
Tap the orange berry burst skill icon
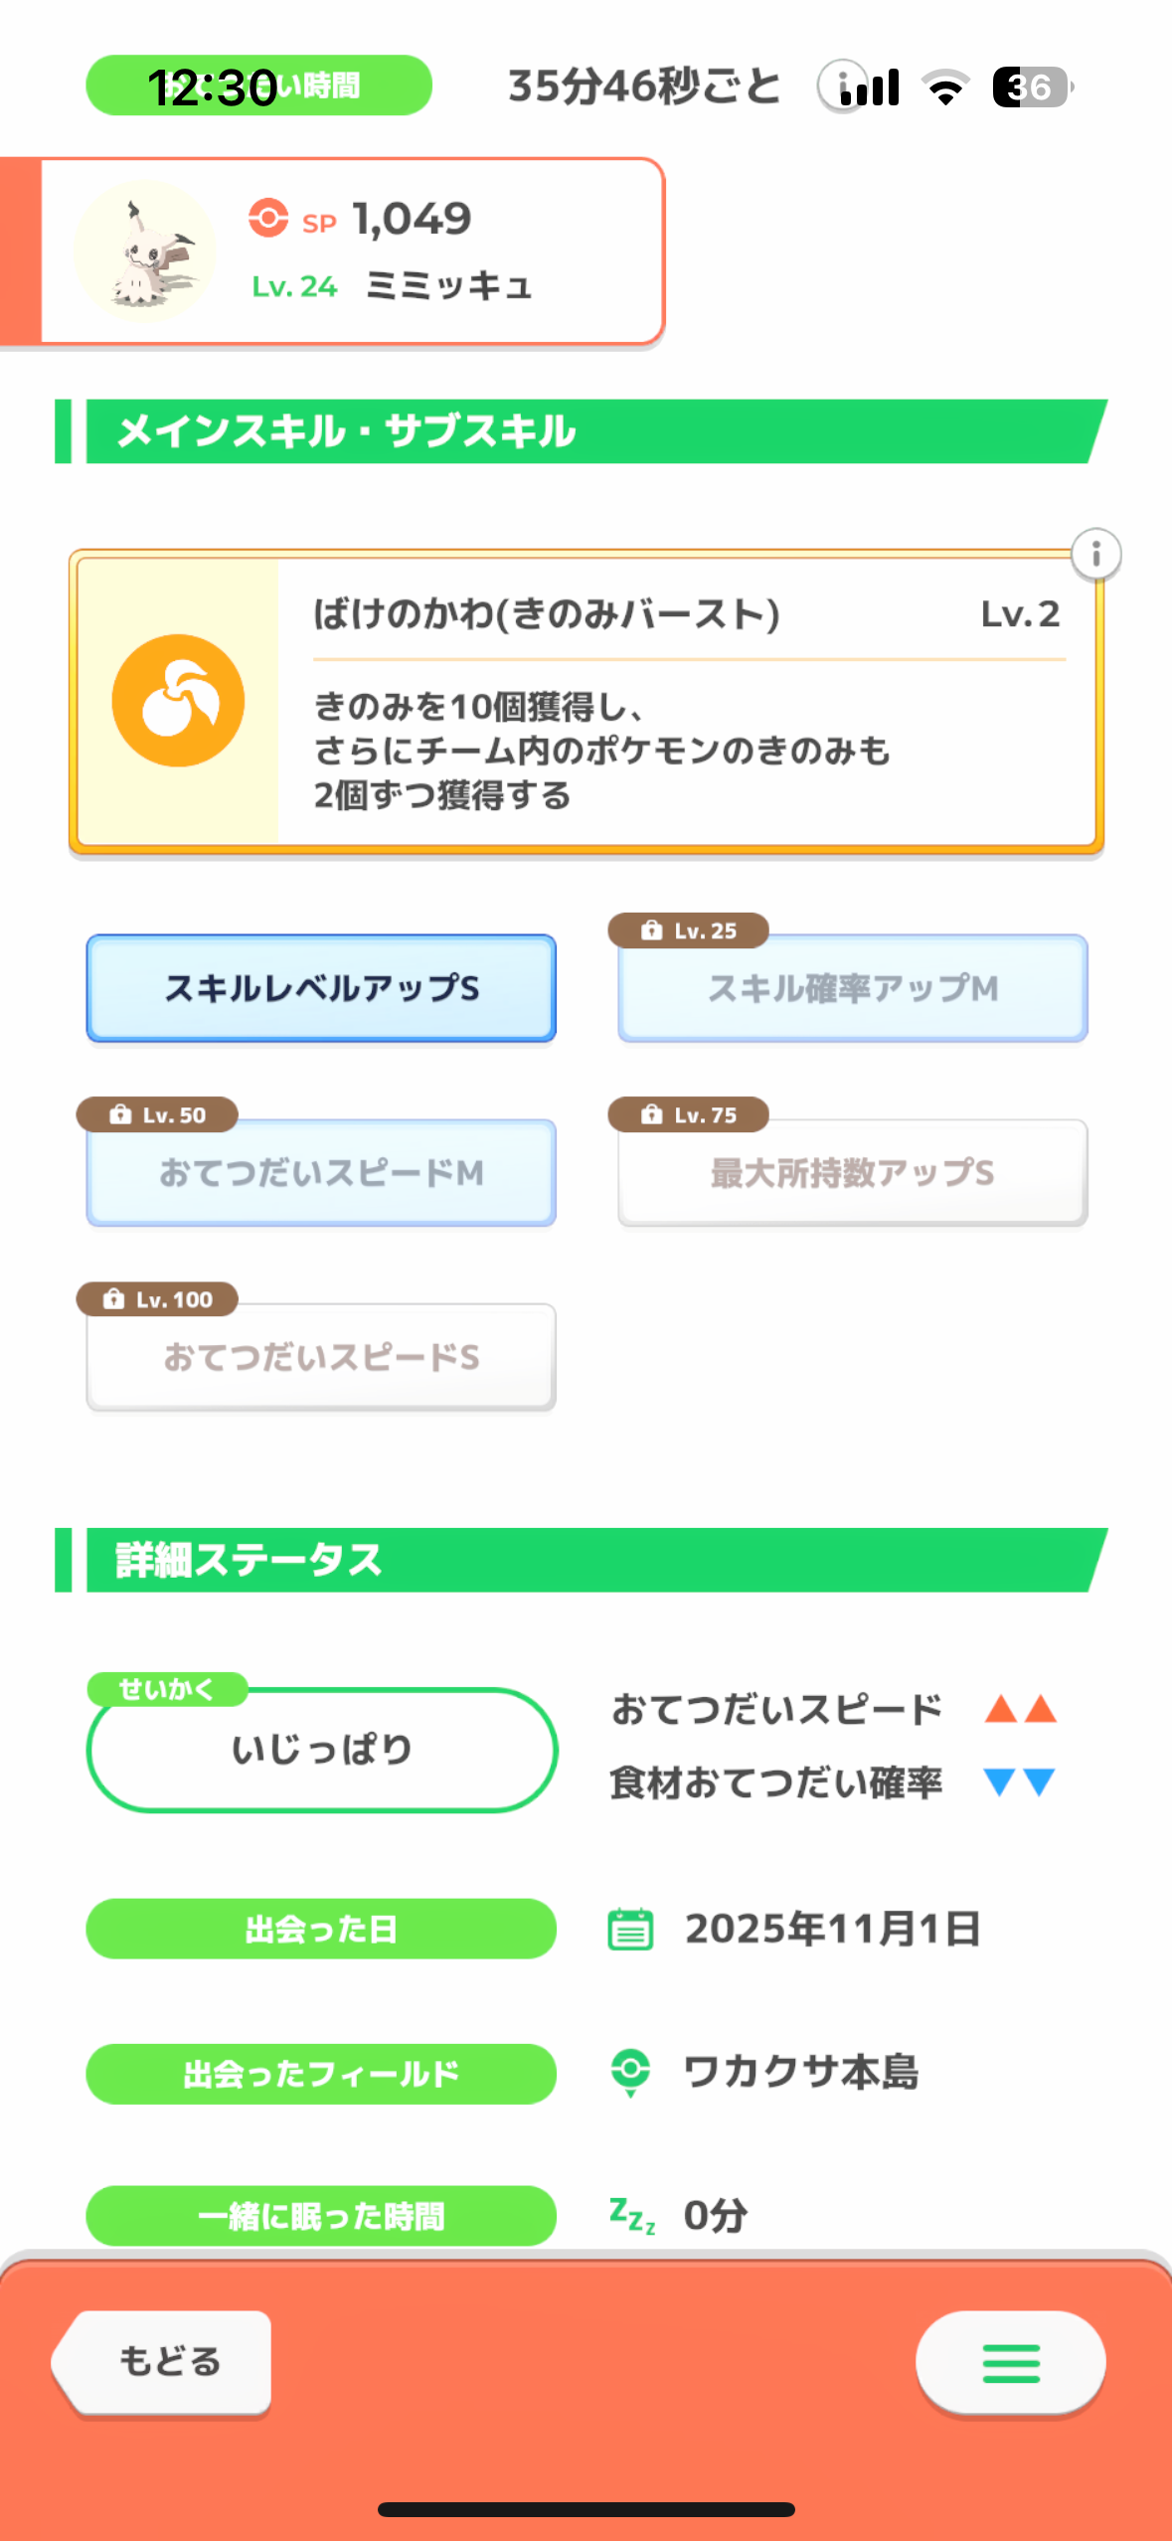[178, 701]
